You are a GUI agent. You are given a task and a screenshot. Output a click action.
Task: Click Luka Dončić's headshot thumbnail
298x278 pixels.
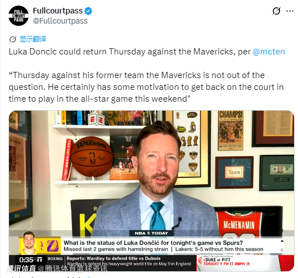(x=29, y=243)
